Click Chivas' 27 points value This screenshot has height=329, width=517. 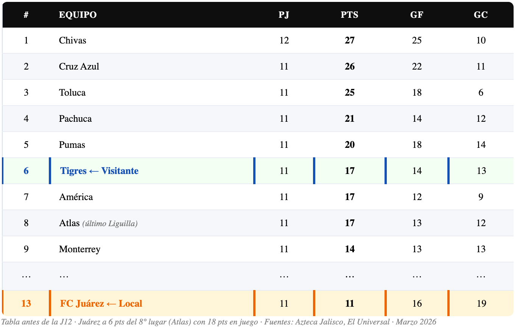349,40
